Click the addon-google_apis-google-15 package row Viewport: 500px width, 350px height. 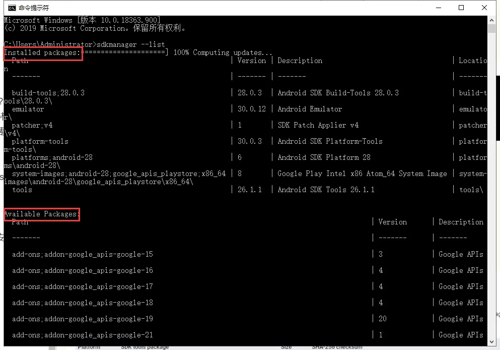coord(83,254)
